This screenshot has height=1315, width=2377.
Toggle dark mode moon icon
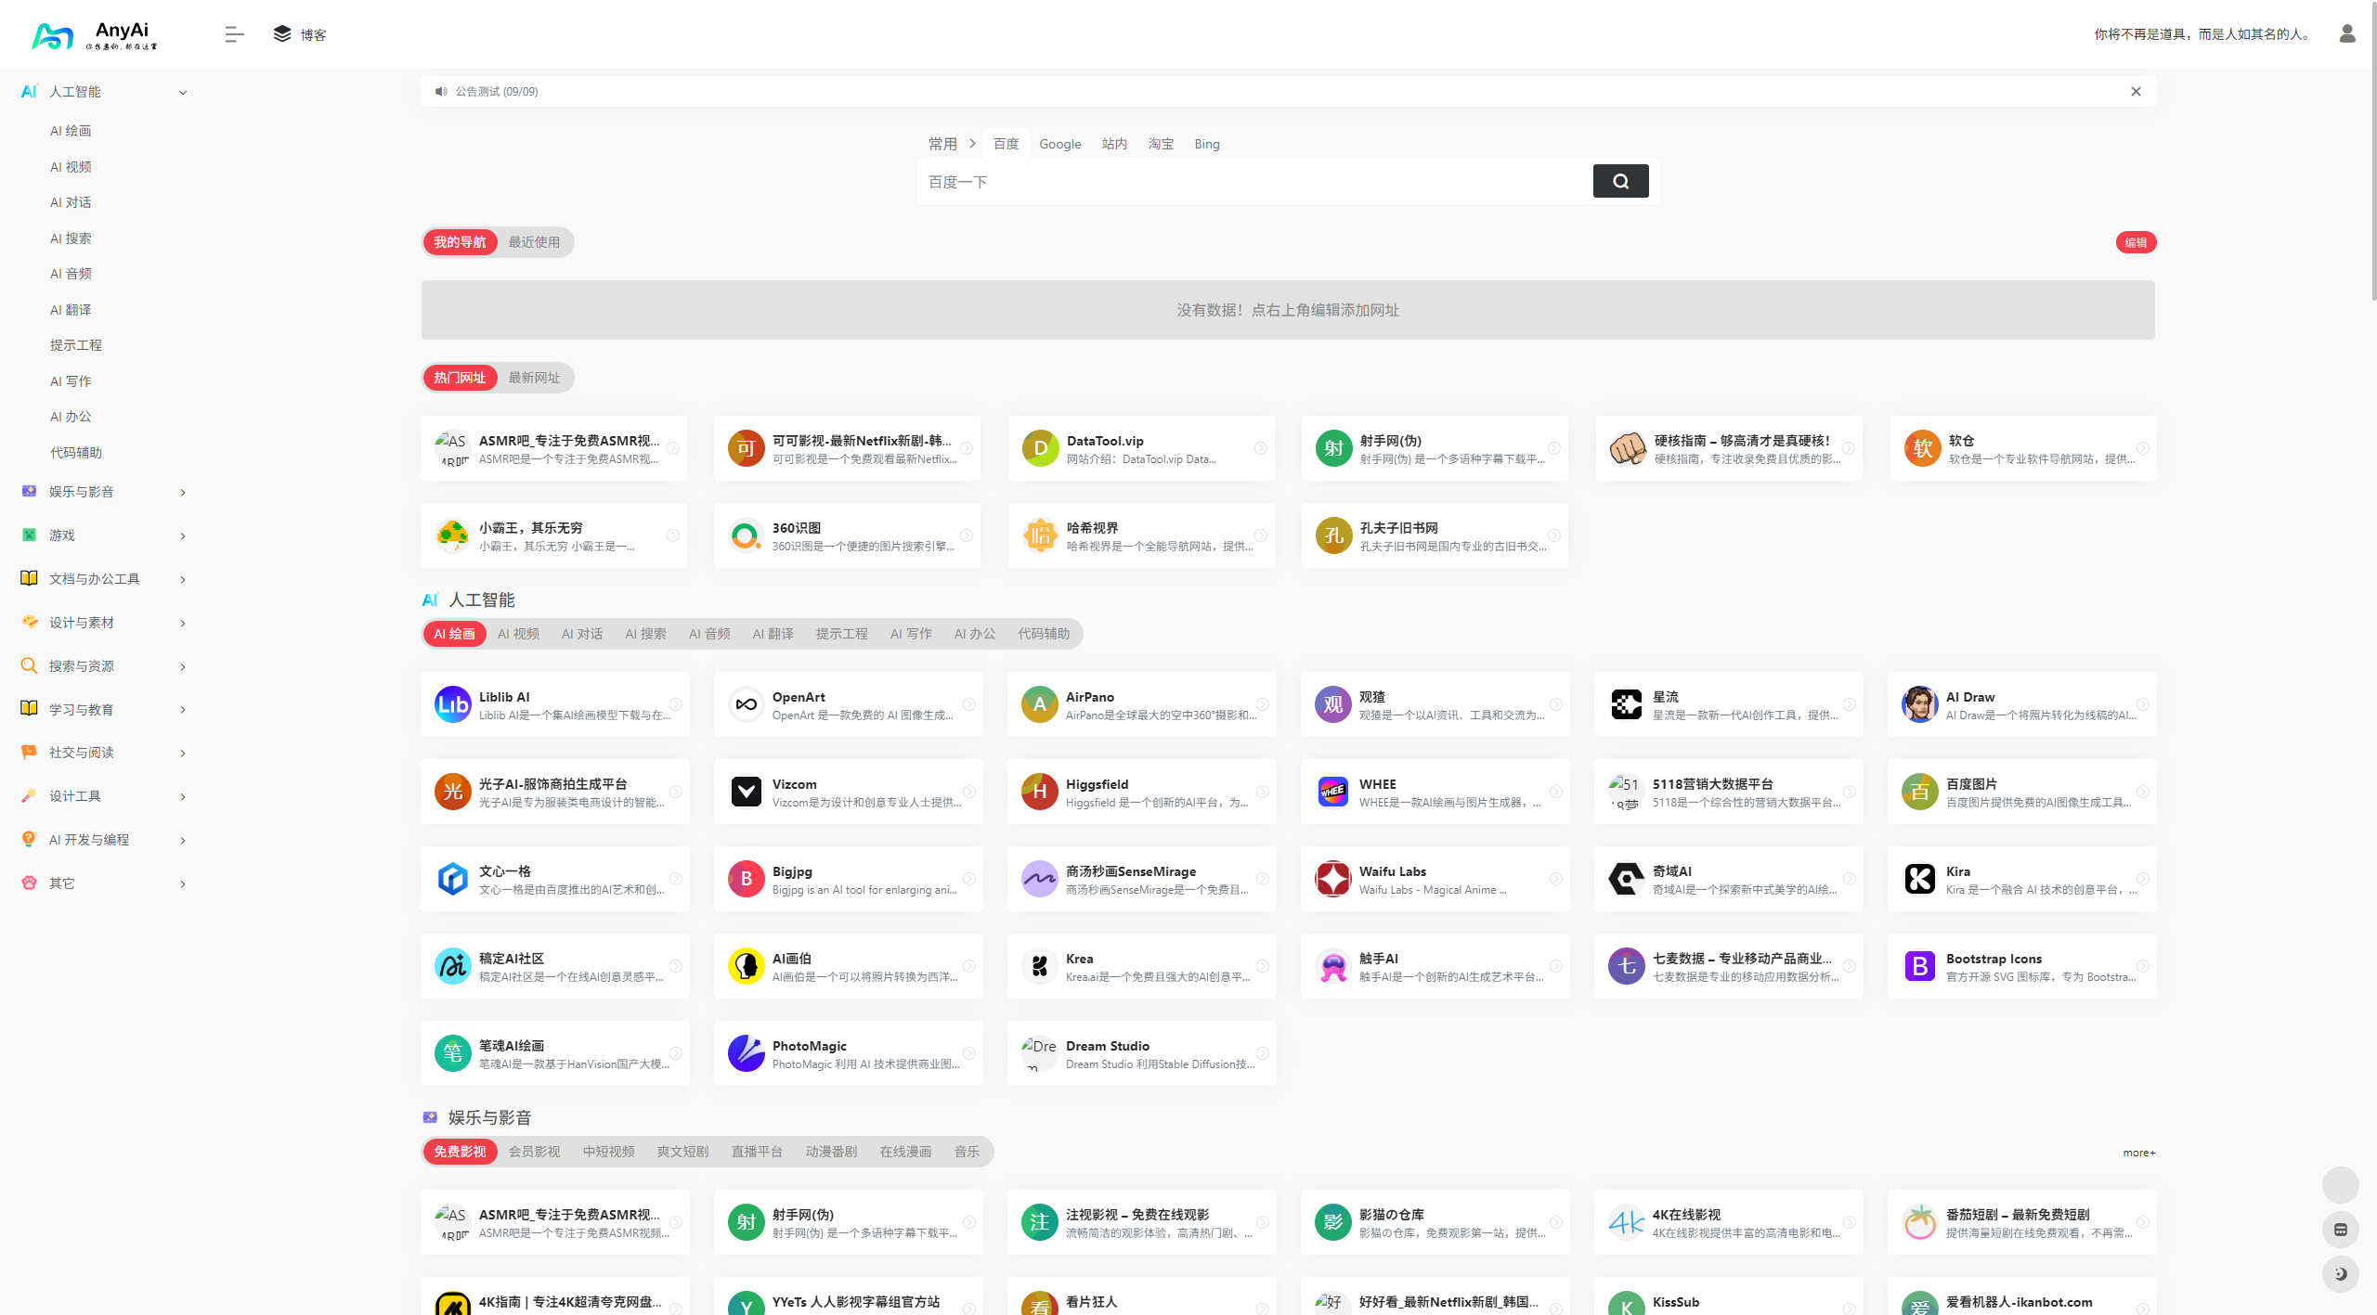point(2340,1274)
